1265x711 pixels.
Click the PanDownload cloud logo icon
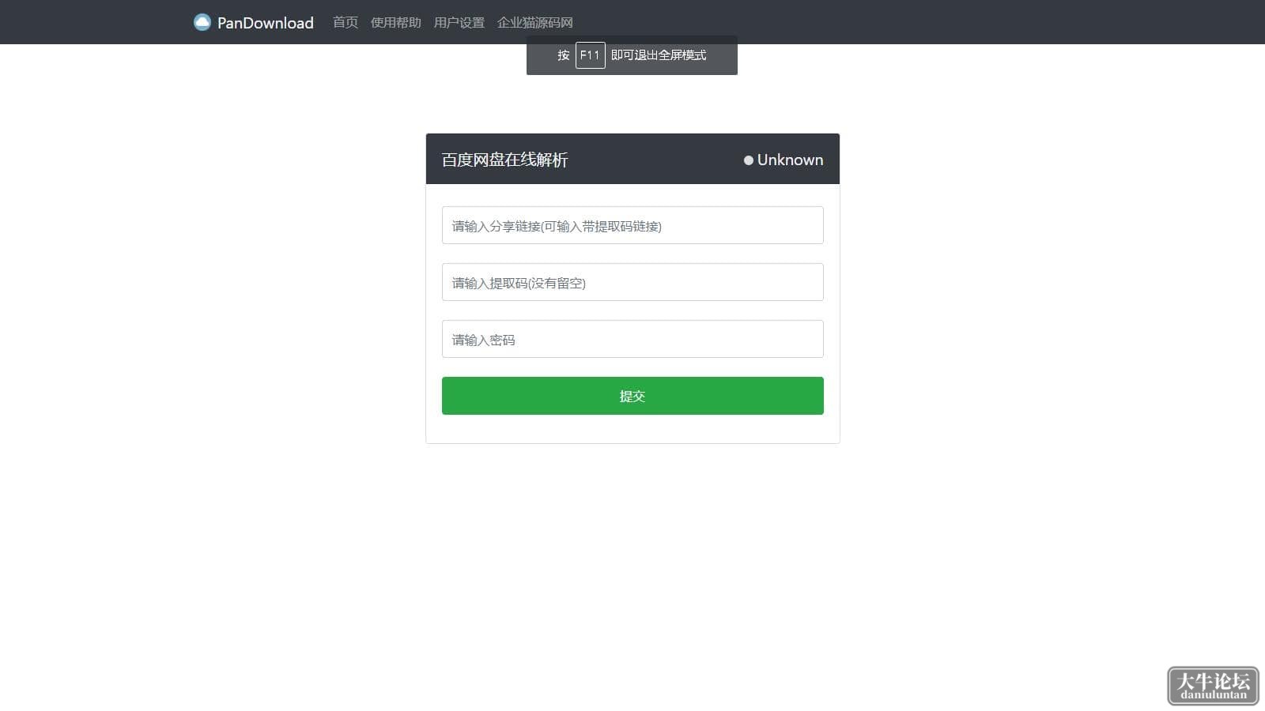click(x=202, y=22)
